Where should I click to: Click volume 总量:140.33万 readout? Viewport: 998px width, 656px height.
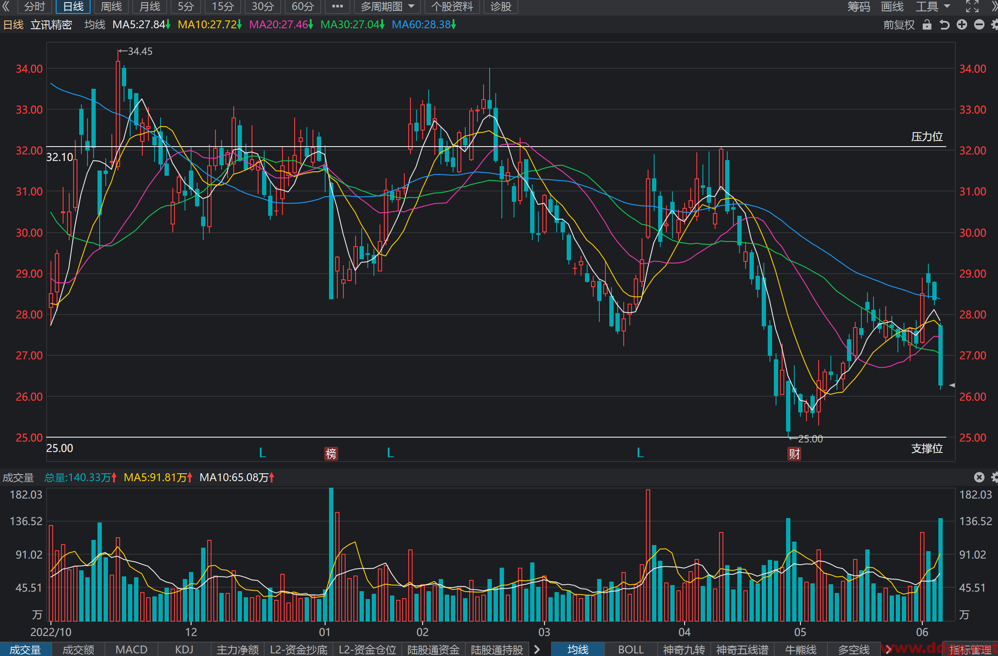(80, 477)
